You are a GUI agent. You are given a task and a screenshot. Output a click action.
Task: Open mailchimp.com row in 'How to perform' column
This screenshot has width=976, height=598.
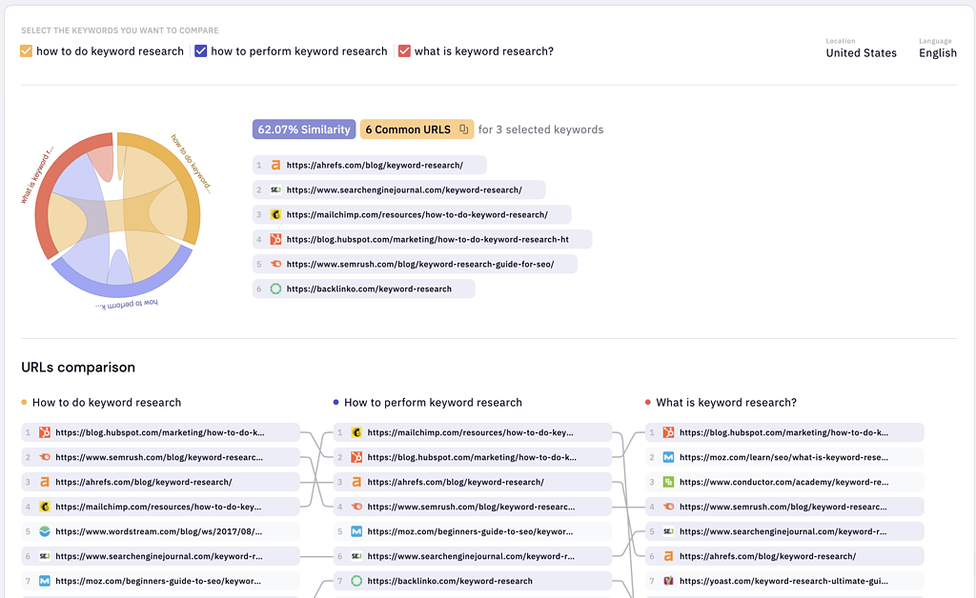coord(473,432)
